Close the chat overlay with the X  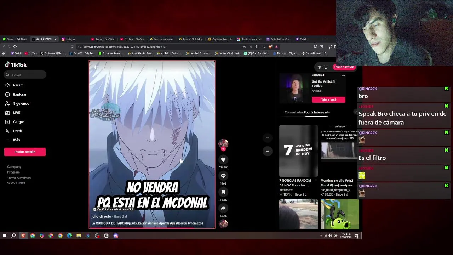coord(356,112)
